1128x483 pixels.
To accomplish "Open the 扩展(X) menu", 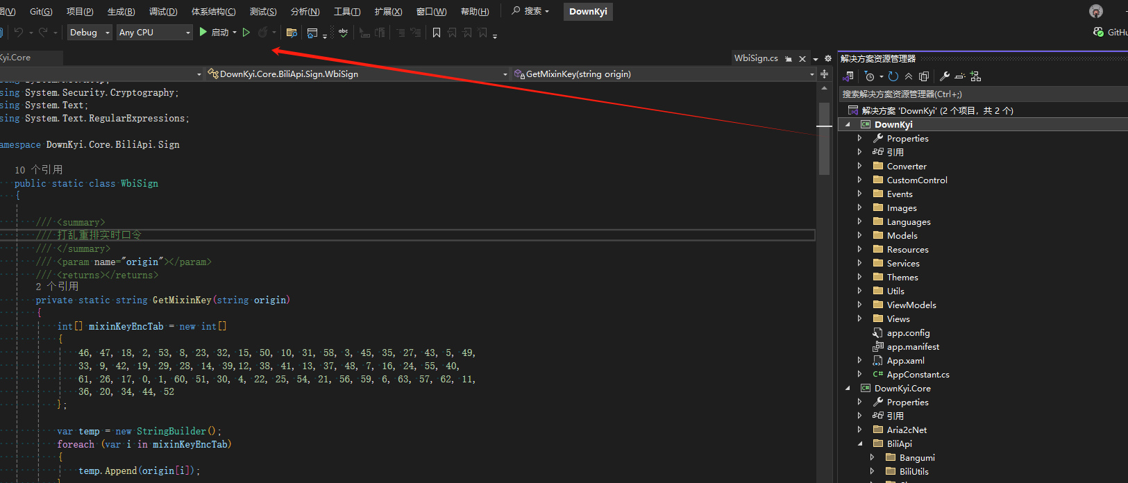I will (388, 11).
